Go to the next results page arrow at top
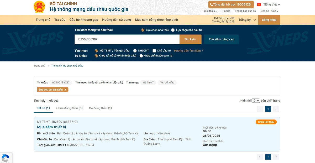Image resolution: width=315 pixels, height=163 pixels. pyautogui.click(x=276, y=109)
